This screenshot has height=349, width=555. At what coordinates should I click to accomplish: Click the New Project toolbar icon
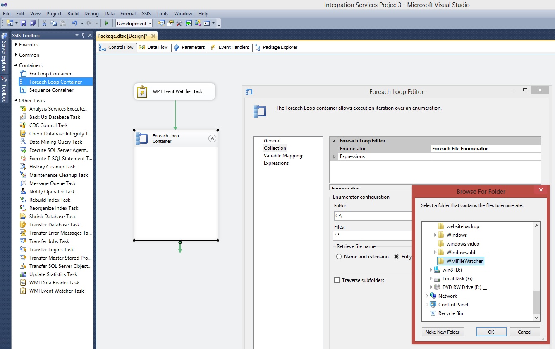9,23
